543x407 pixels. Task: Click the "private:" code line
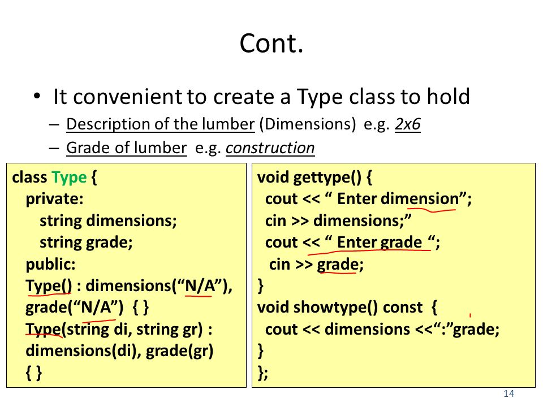click(55, 199)
